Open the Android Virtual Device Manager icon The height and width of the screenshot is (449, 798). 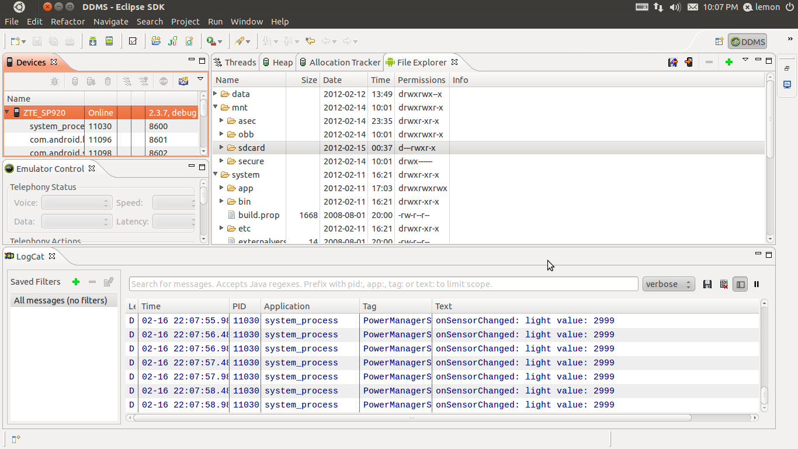pos(109,41)
